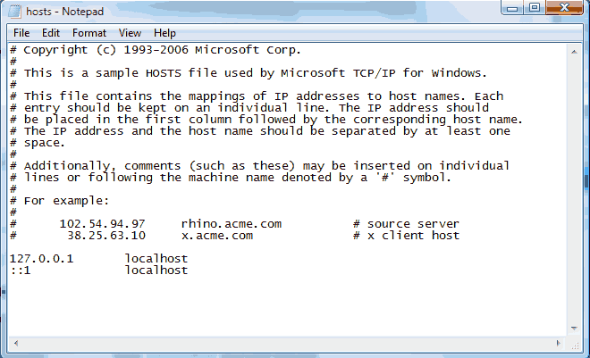Open the Help menu
Image resolution: width=590 pixels, height=358 pixels.
[164, 33]
